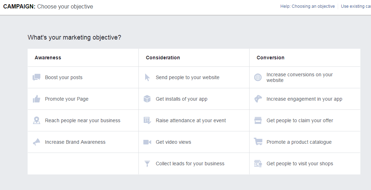Click the thumbs-up icon for Promote your Page
This screenshot has width=371, height=190.
point(36,99)
